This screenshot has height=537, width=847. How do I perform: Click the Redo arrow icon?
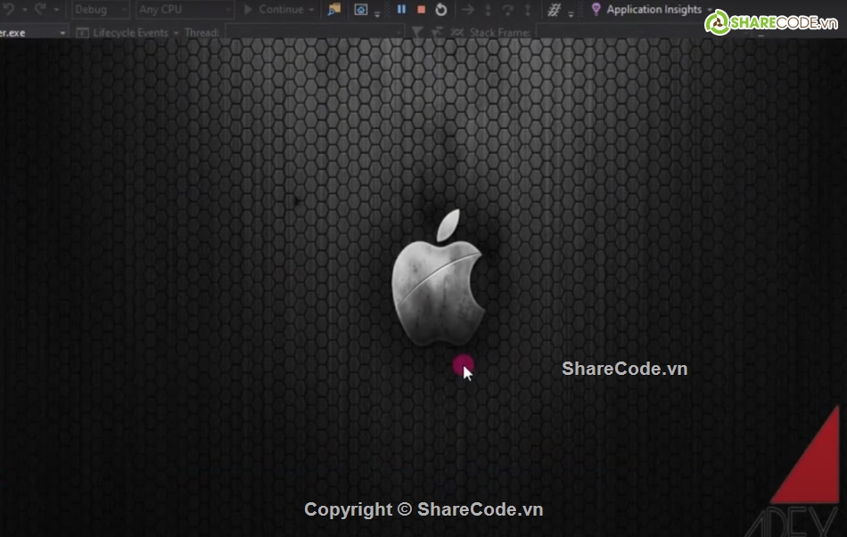pos(39,10)
